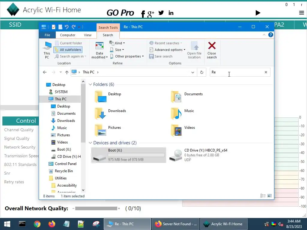Viewport: 307px width, 230px height.
Task: Collapse the Folders (6) group
Action: coord(90,84)
